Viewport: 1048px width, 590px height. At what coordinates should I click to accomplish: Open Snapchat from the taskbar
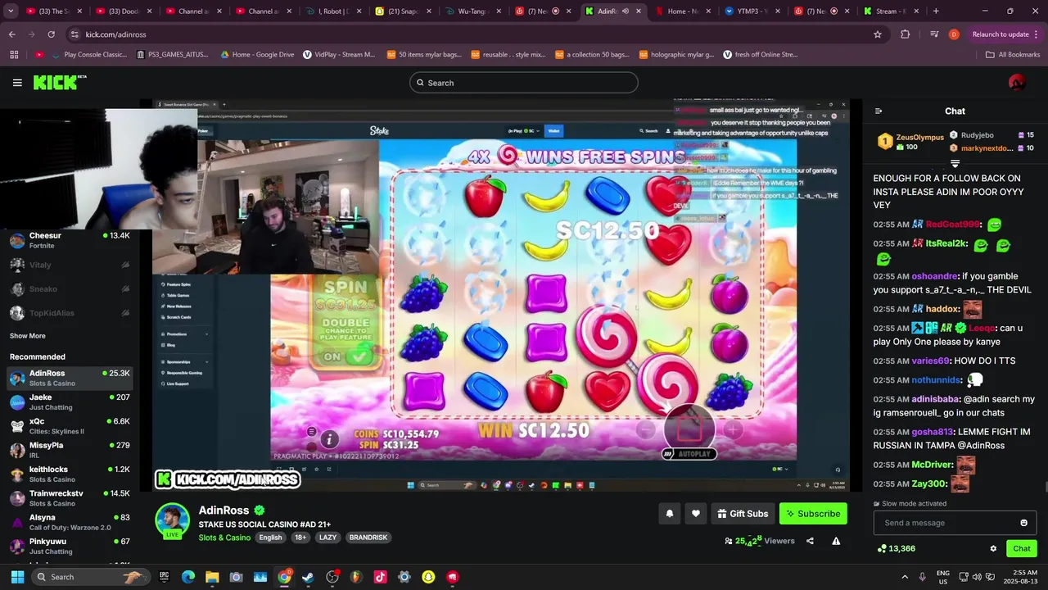[428, 577]
